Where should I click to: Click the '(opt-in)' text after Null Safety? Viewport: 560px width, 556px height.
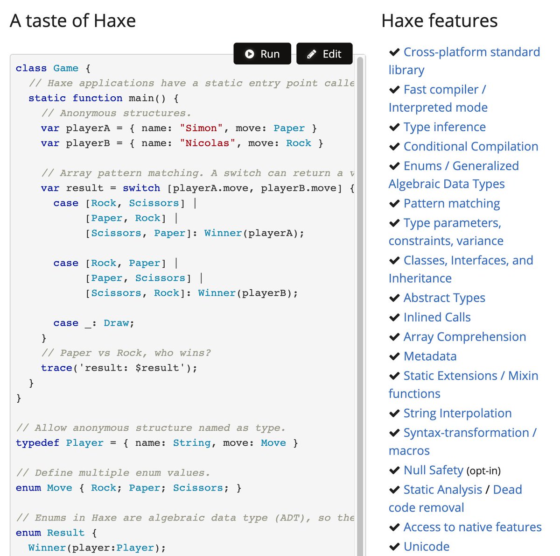(x=483, y=470)
